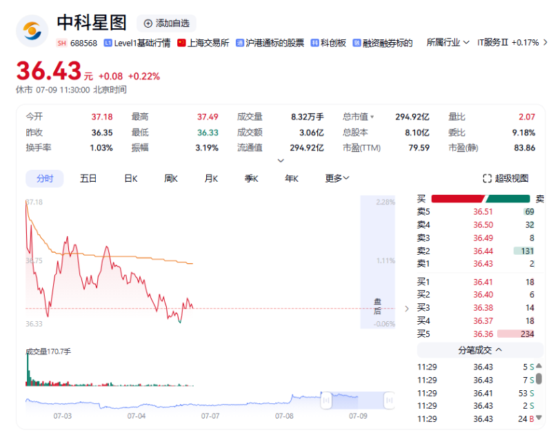Viewport: 551px width, 433px height.
Task: Click the plus icon in 添加自选
Action: pyautogui.click(x=148, y=23)
